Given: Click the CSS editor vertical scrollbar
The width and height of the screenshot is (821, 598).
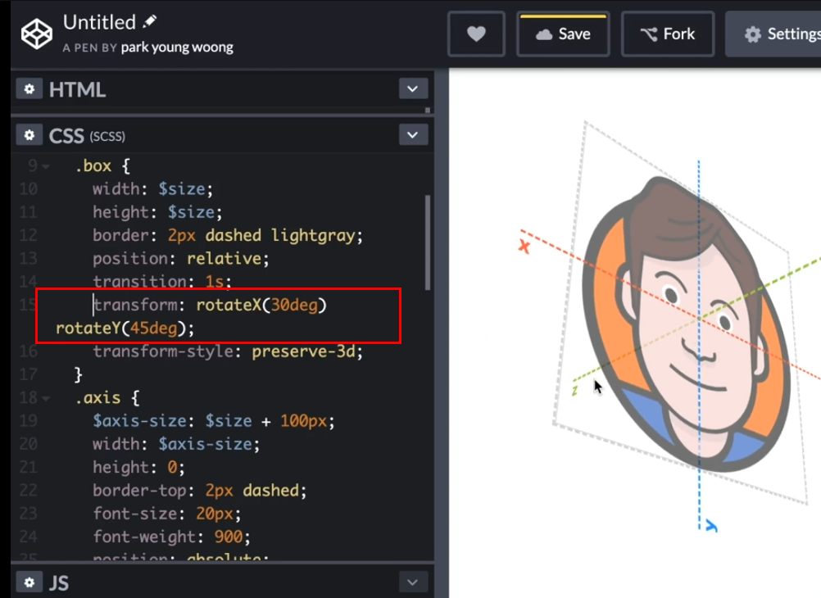Looking at the screenshot, I should click(428, 242).
